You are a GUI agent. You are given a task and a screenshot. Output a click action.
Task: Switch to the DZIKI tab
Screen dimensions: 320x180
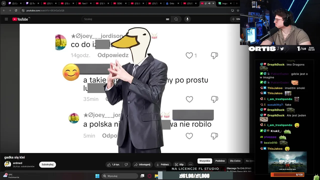(120, 3)
